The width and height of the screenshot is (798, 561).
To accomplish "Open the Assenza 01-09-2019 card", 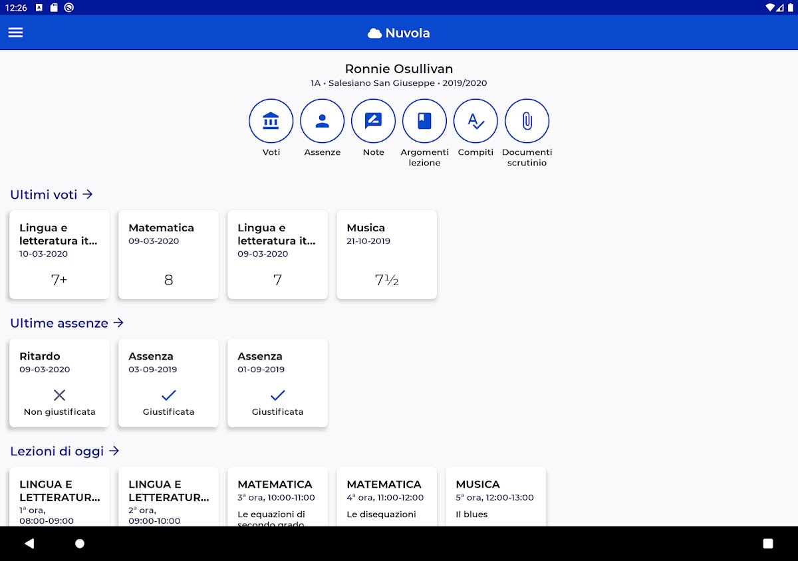I will (277, 383).
